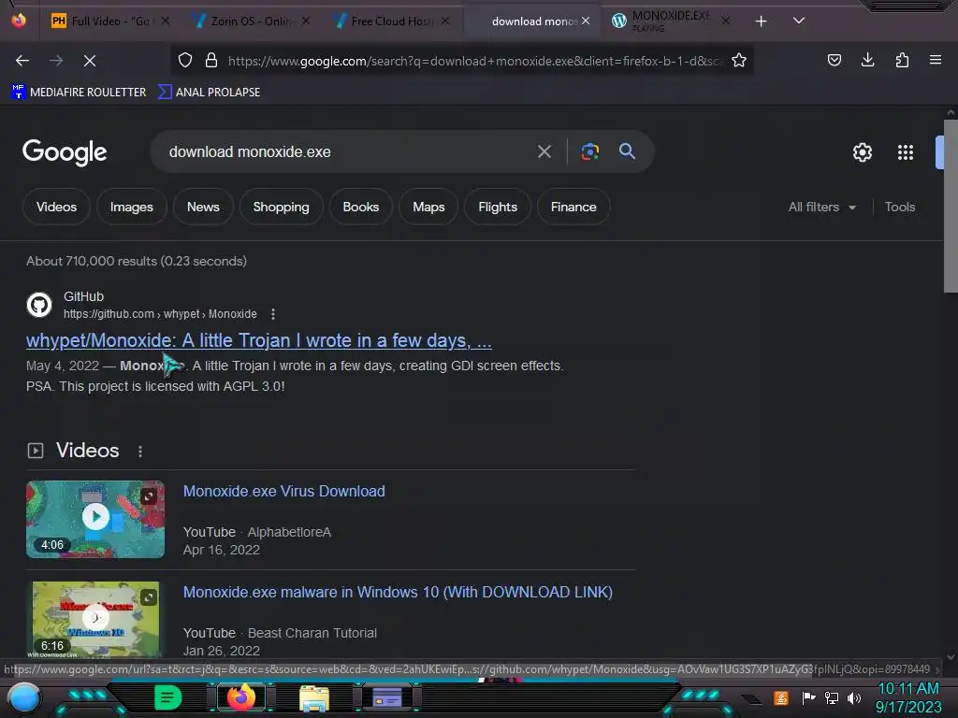Go back to the previous page
This screenshot has width=958, height=718.
pyautogui.click(x=22, y=61)
